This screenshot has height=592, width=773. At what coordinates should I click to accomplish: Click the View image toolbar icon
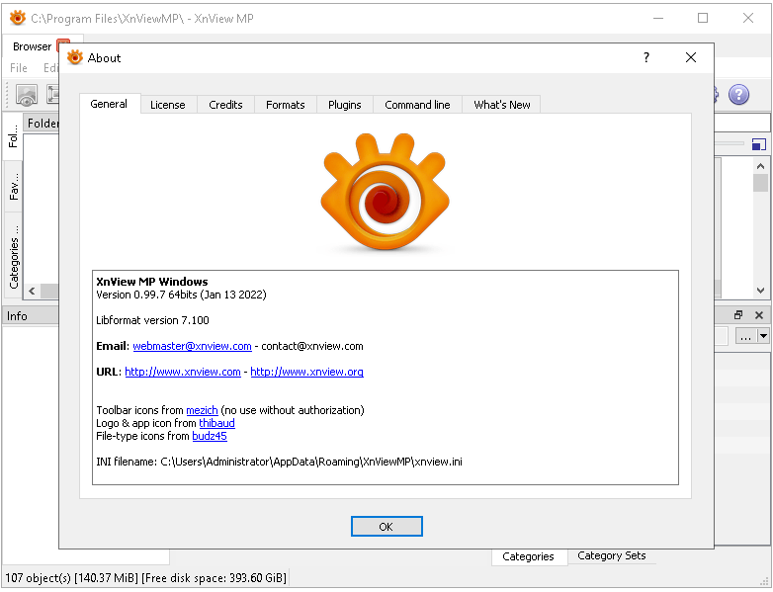coord(27,94)
